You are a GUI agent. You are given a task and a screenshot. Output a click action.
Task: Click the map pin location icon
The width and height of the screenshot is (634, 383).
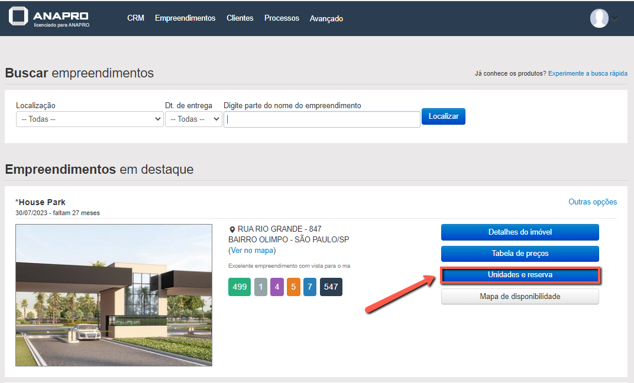232,229
